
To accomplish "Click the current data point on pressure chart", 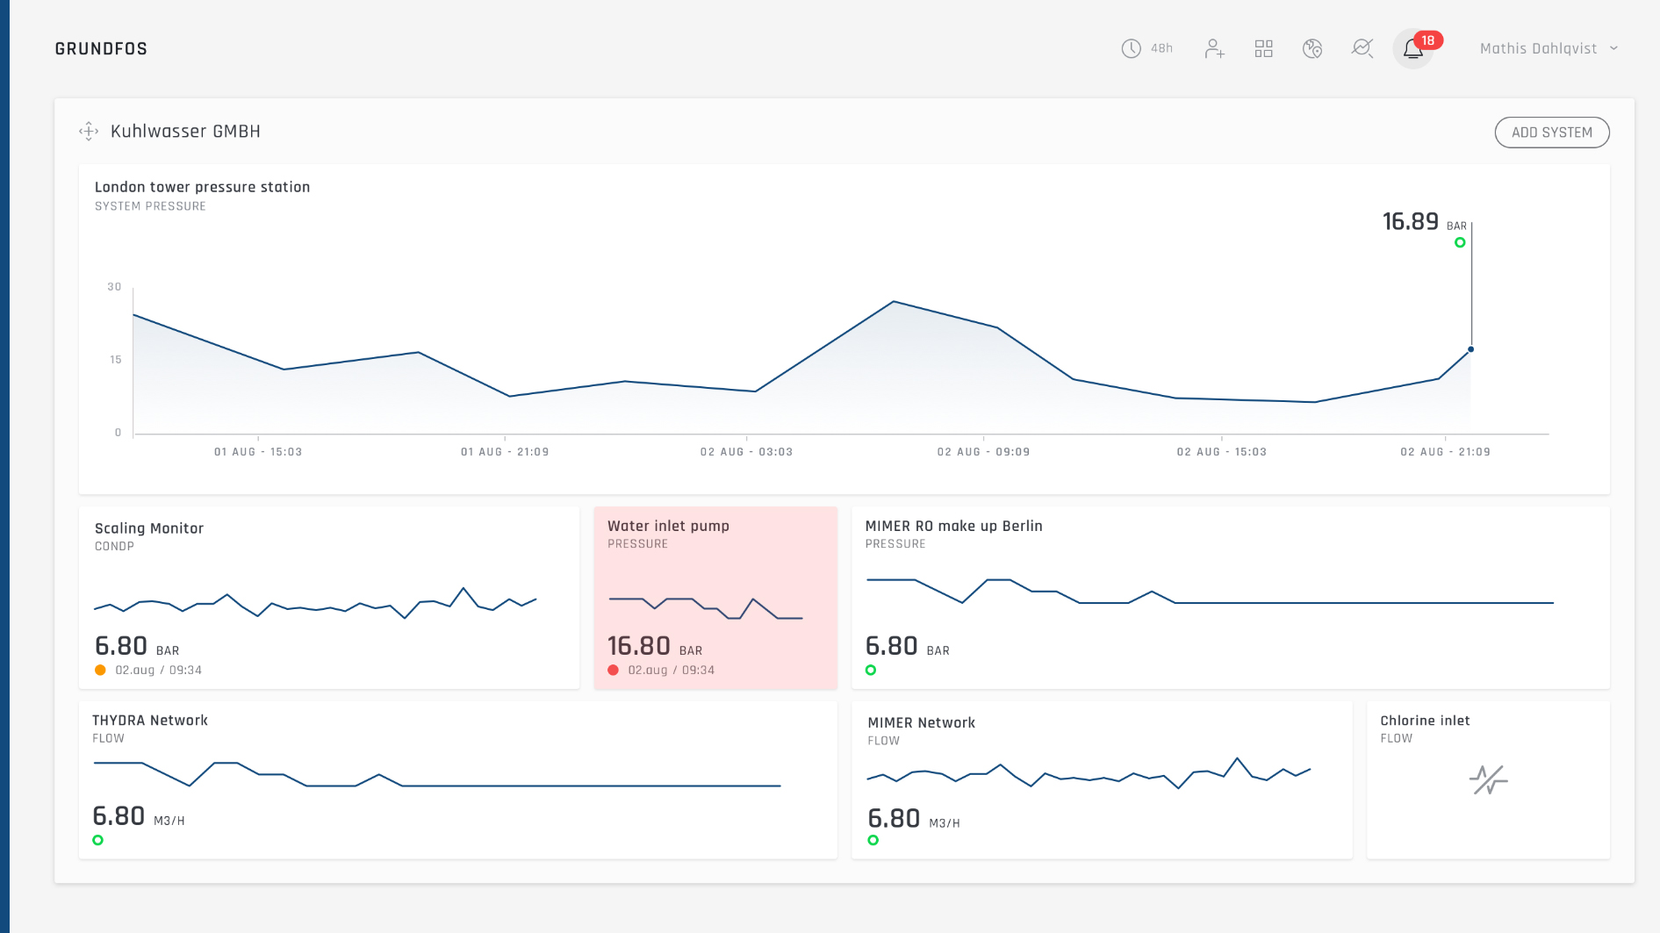I will (x=1470, y=349).
